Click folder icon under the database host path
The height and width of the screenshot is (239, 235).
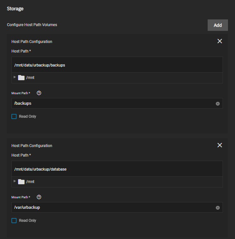[21, 182]
